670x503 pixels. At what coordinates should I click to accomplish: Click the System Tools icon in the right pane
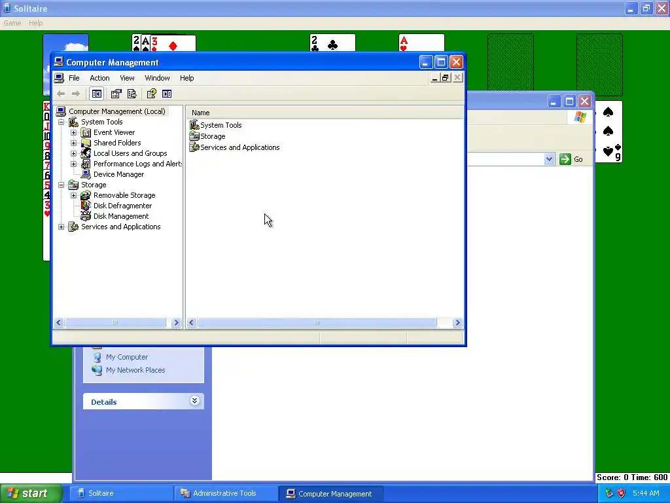click(194, 125)
